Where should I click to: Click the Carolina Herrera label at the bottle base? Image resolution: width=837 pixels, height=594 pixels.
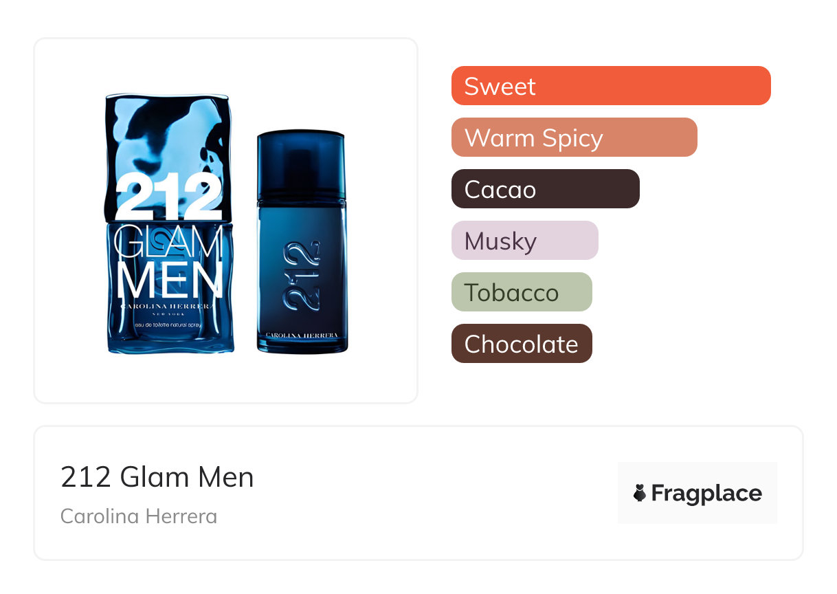[302, 335]
